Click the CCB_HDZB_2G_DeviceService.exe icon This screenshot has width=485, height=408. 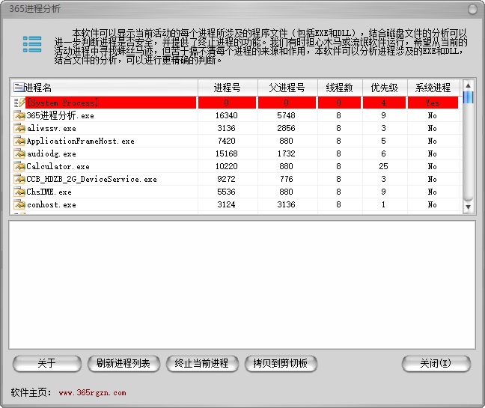(19, 179)
